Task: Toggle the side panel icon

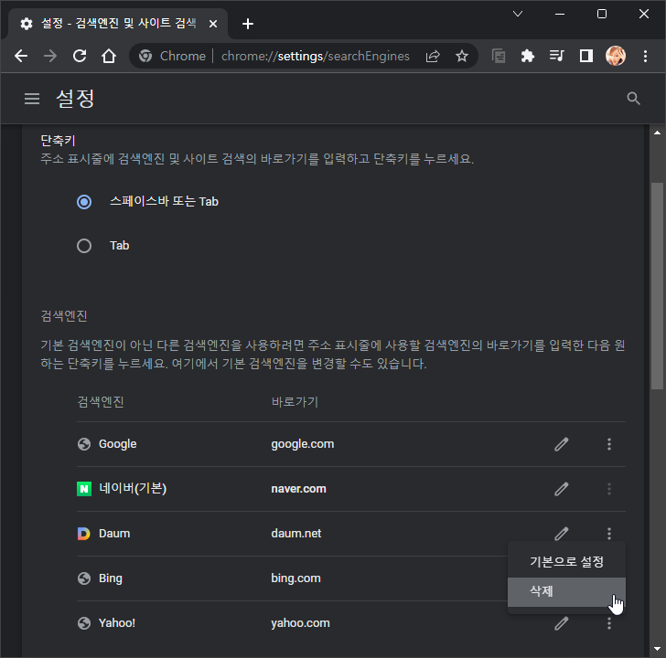Action: (x=586, y=56)
